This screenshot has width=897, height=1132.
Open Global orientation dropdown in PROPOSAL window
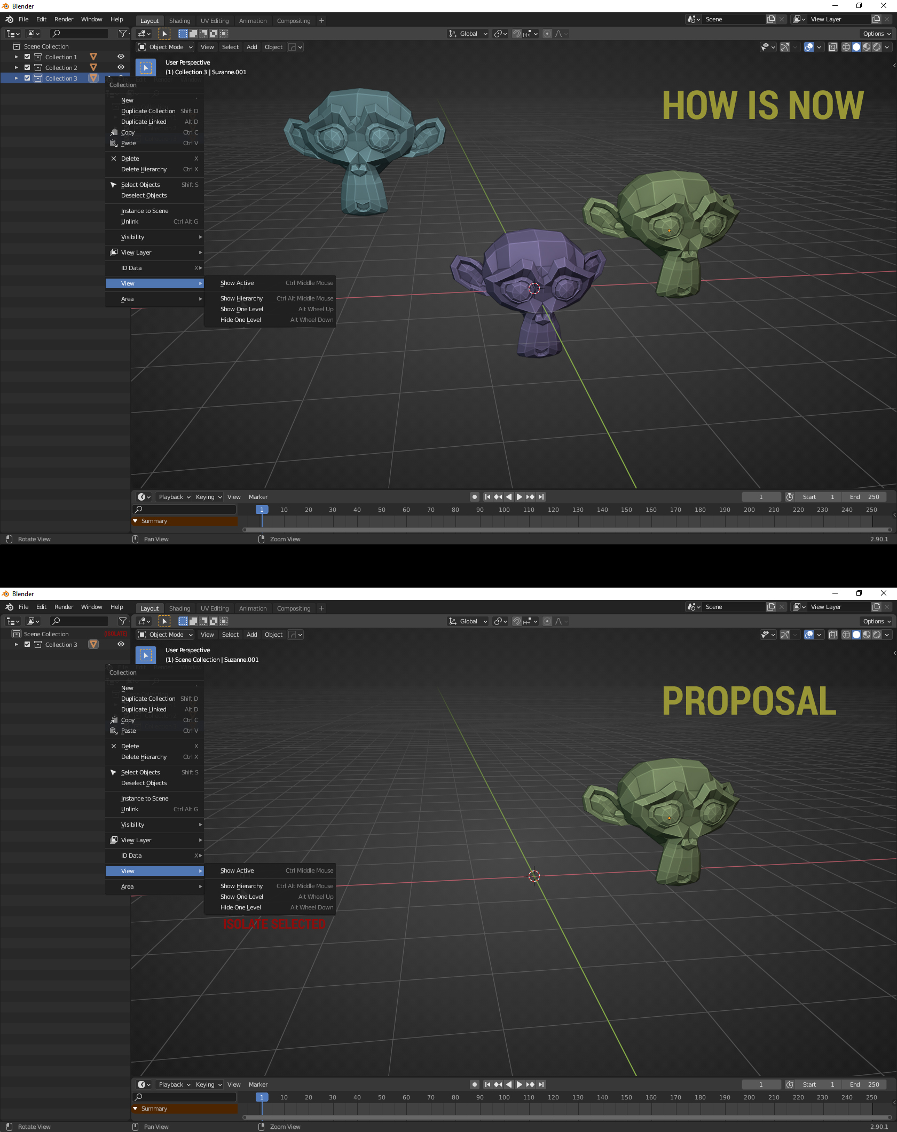pyautogui.click(x=468, y=621)
